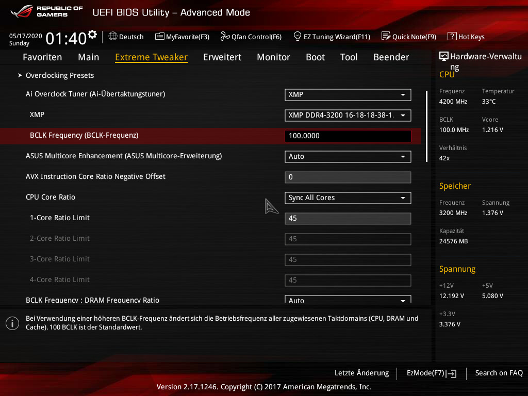Select AVX Instruction Core Ratio Negative Offset label
528x396 pixels.
(95, 176)
